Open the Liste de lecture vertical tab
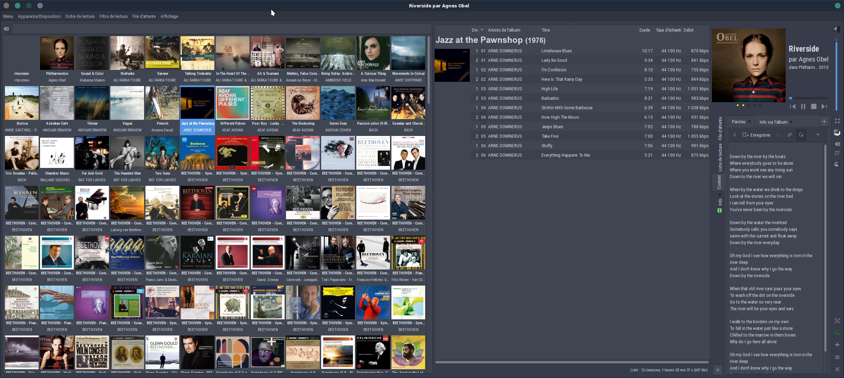The height and width of the screenshot is (378, 844). (x=720, y=157)
